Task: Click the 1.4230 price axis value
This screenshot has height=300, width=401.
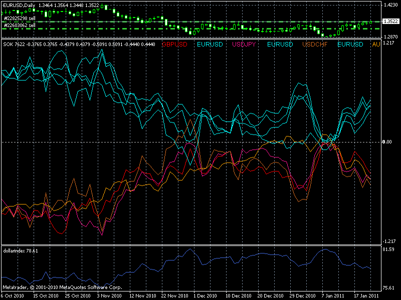Action: 391,5
